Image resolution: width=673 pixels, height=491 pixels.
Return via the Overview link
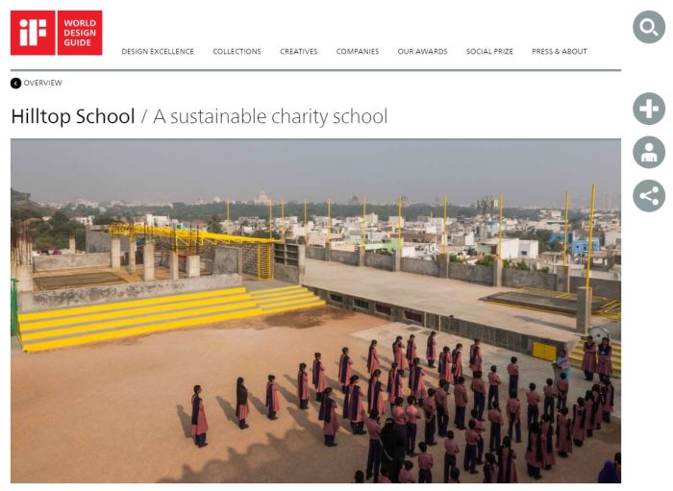click(x=43, y=83)
